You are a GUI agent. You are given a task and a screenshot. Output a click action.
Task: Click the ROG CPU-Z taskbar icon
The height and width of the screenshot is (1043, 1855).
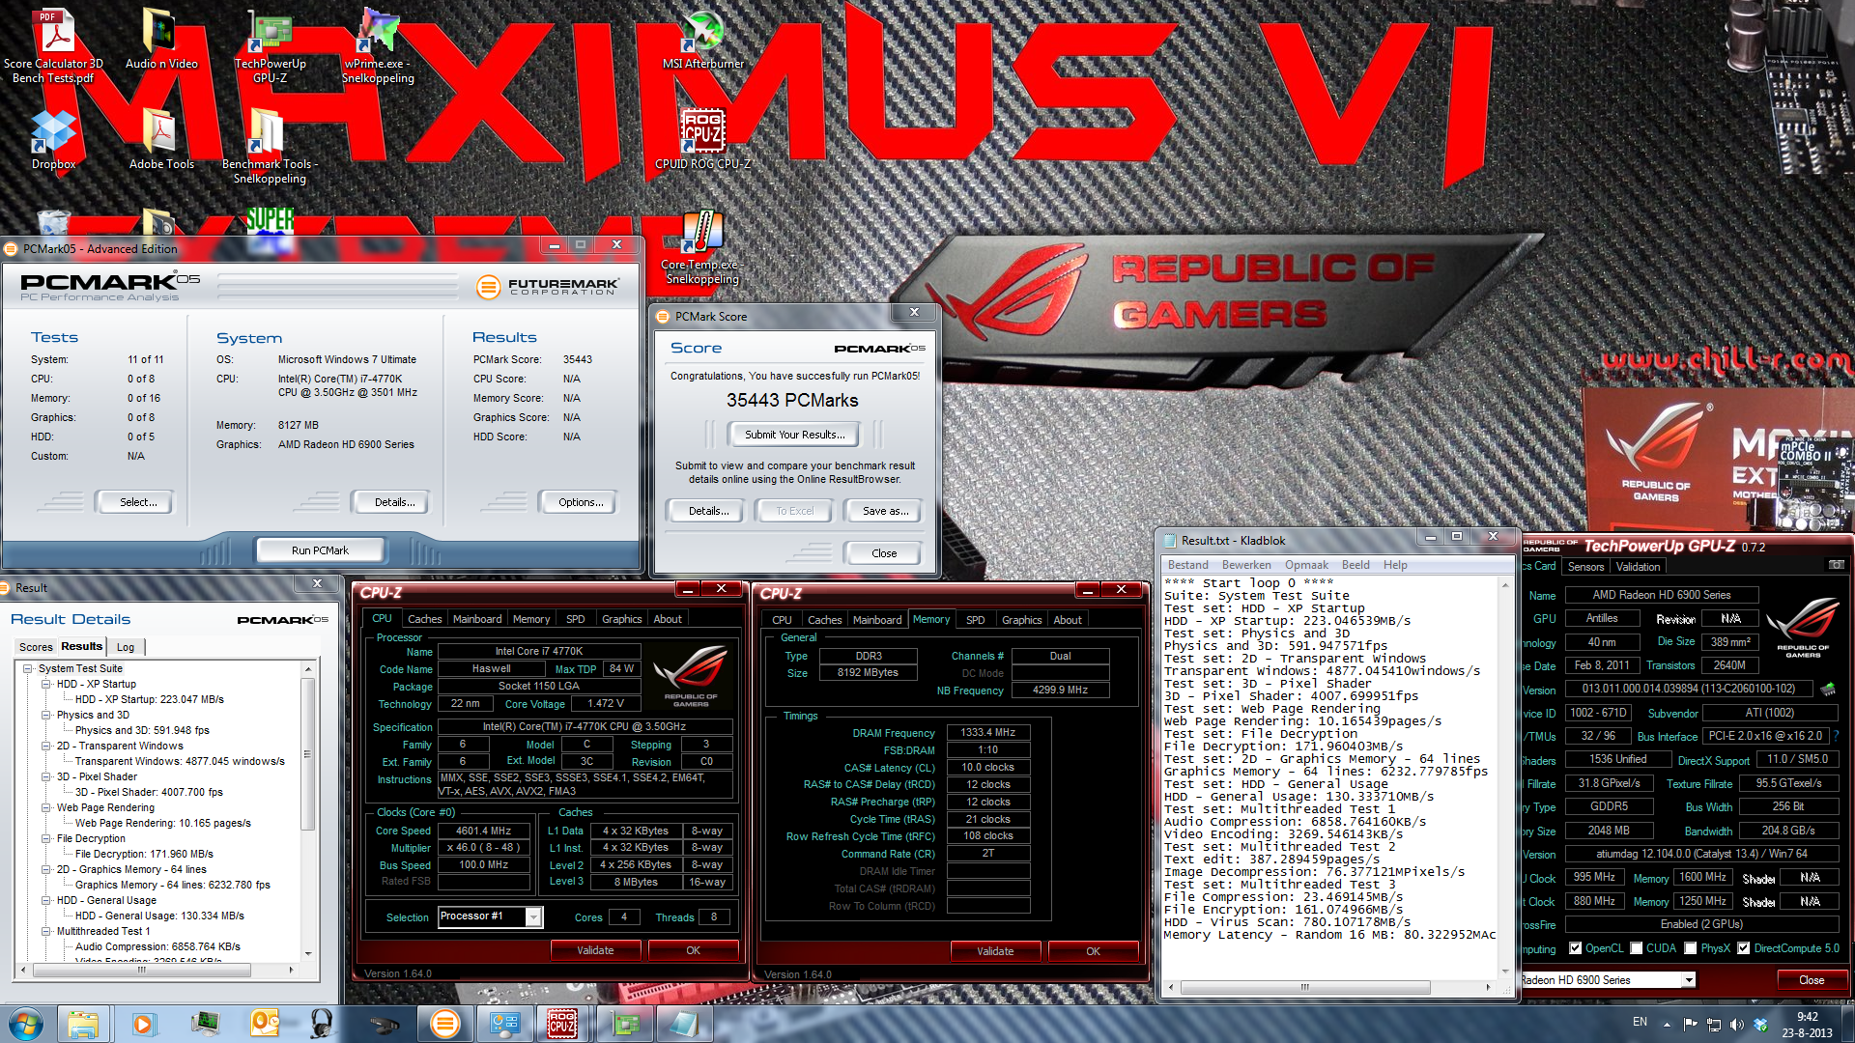point(562,1024)
